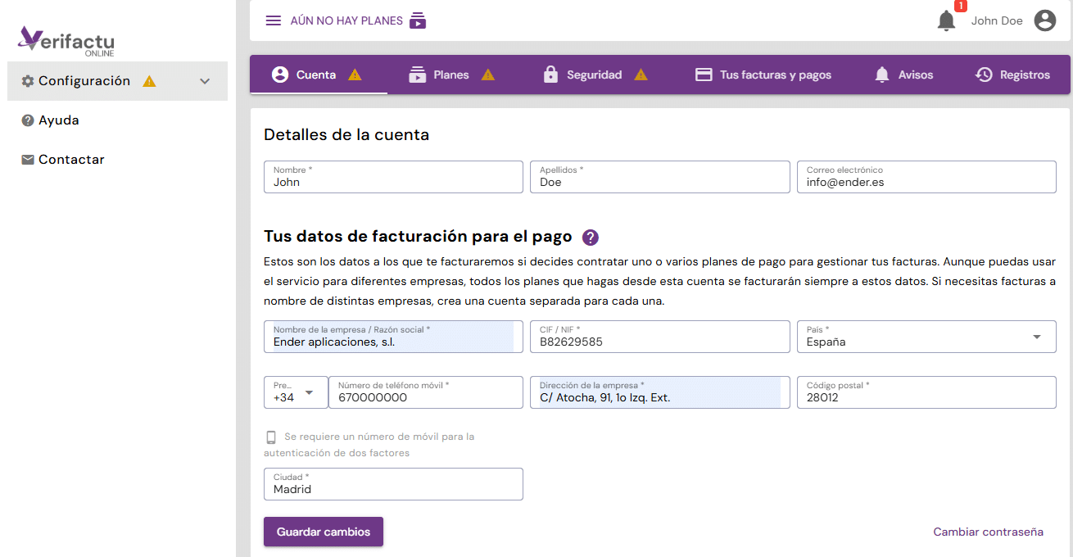Viewport: 1073px width, 557px height.
Task: Click the CIF / NIF input field
Action: (659, 342)
